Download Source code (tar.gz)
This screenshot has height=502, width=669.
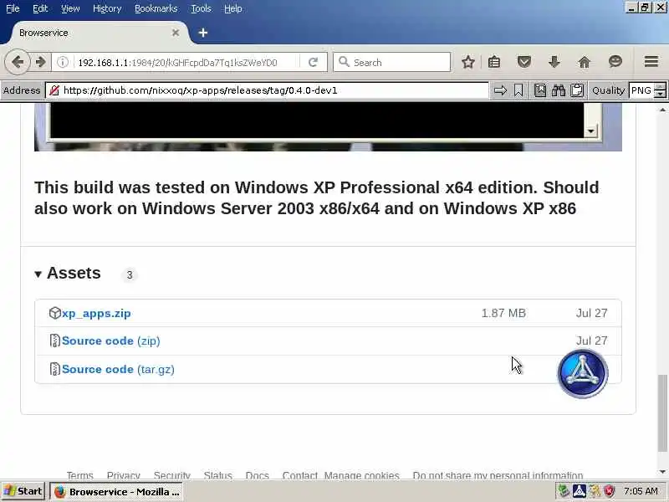click(x=118, y=369)
